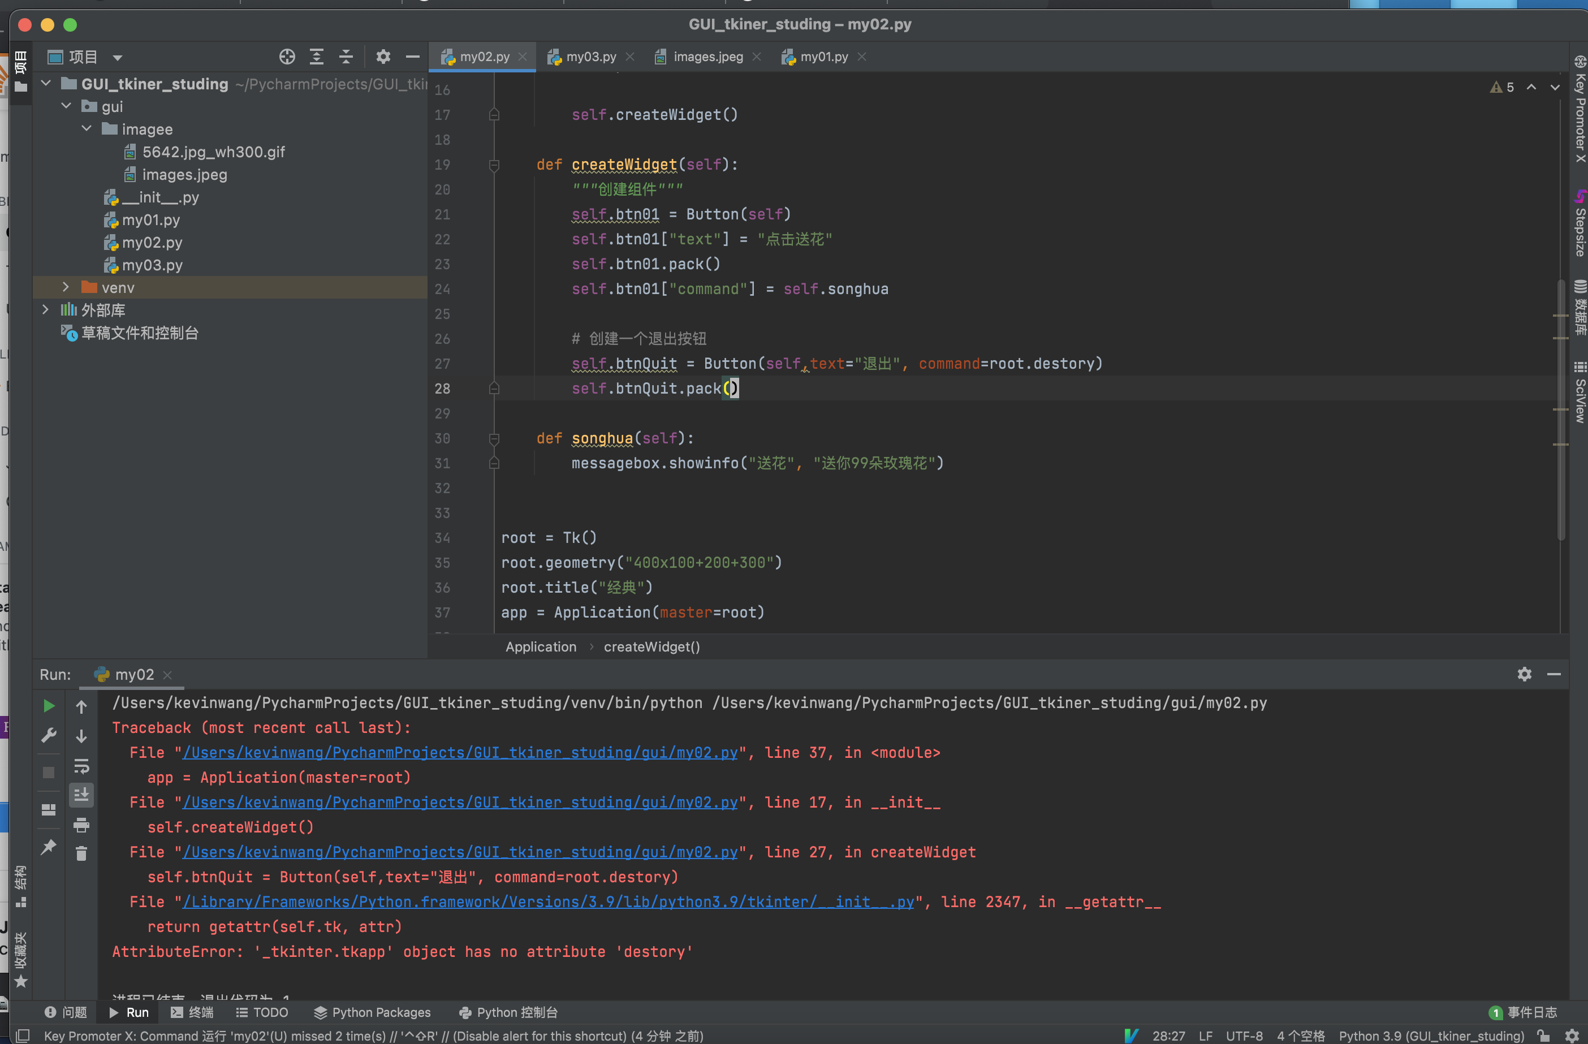Open the 数据库 side panel
The height and width of the screenshot is (1044, 1588).
point(1580,308)
